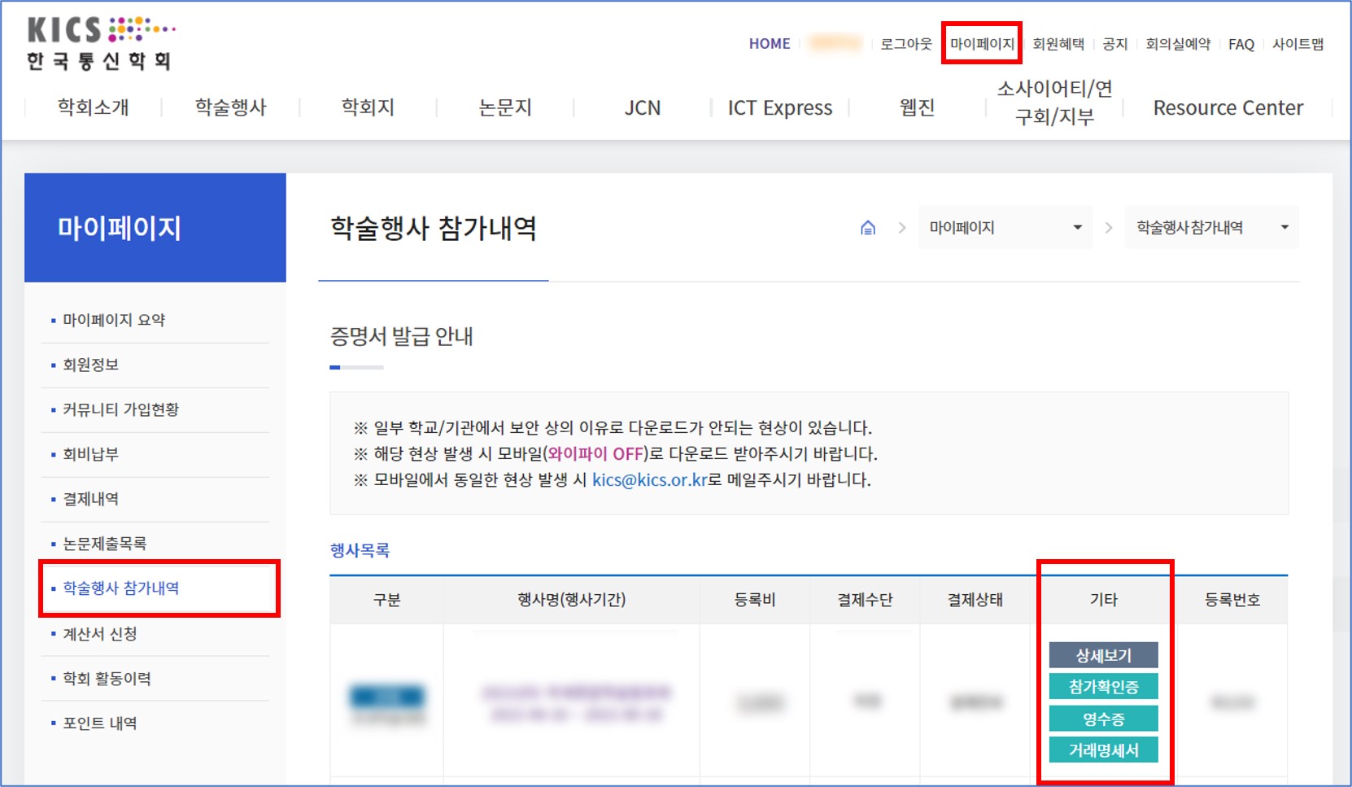Click the 영수증 receipt button

click(1103, 719)
